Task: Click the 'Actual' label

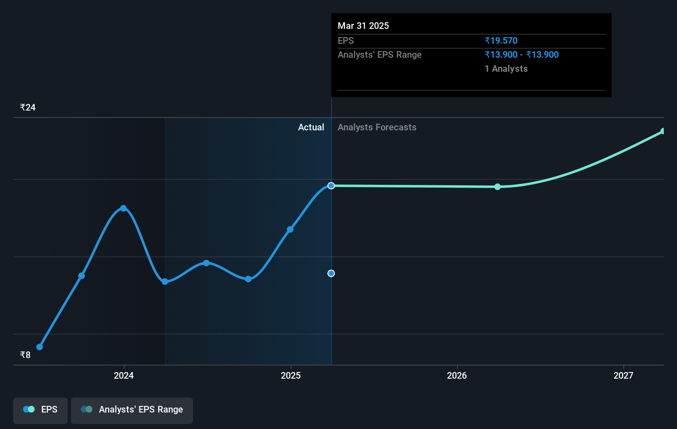Action: (x=311, y=127)
